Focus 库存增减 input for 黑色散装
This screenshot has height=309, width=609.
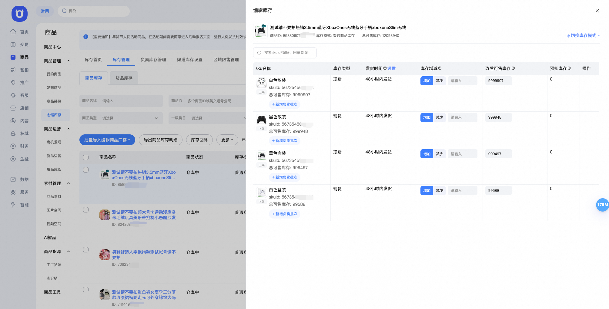462,117
